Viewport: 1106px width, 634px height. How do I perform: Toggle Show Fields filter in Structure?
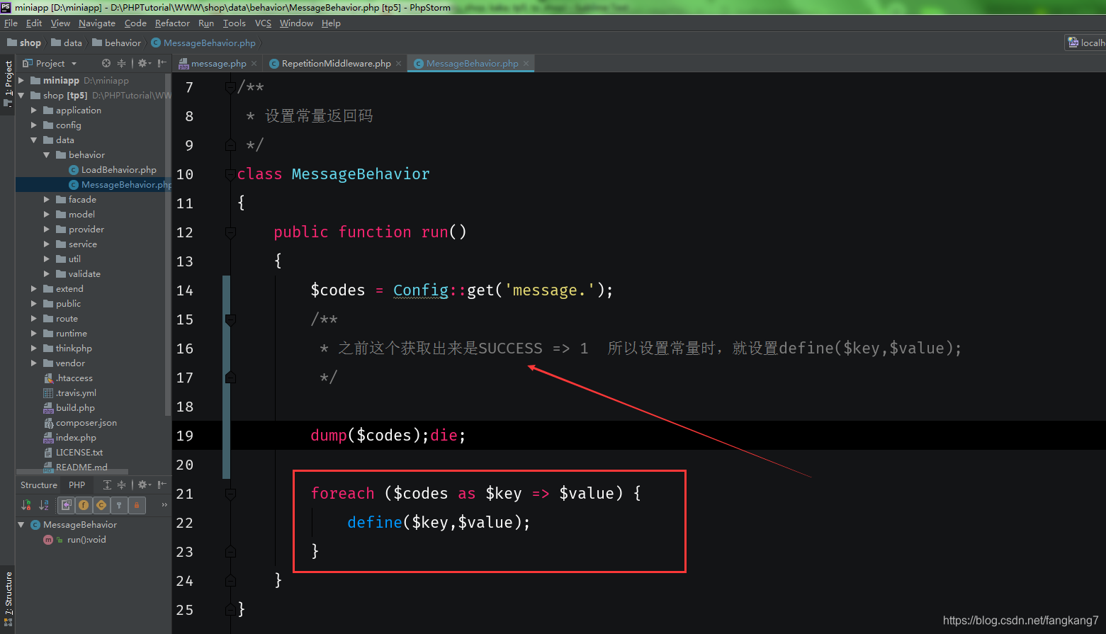[x=84, y=505]
